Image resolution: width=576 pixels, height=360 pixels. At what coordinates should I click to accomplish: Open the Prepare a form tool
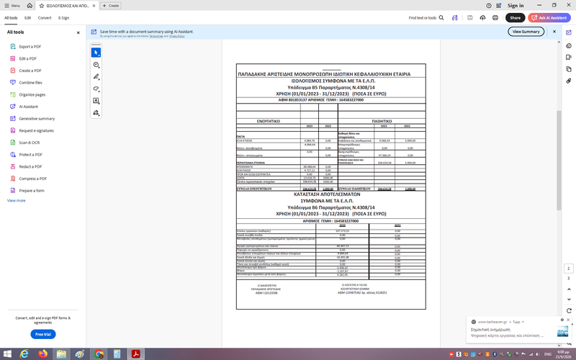[x=27, y=191]
